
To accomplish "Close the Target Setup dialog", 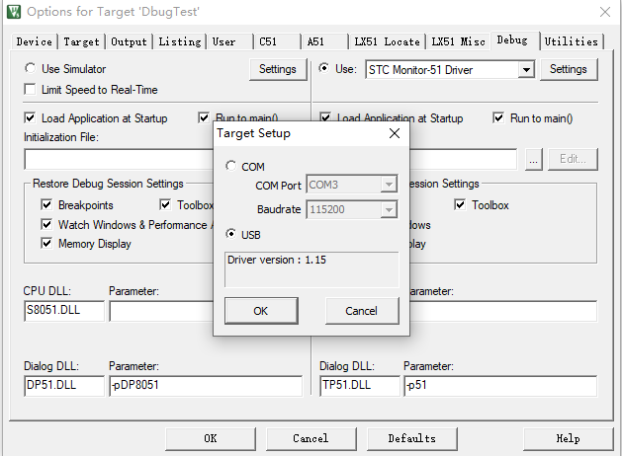I will (394, 133).
